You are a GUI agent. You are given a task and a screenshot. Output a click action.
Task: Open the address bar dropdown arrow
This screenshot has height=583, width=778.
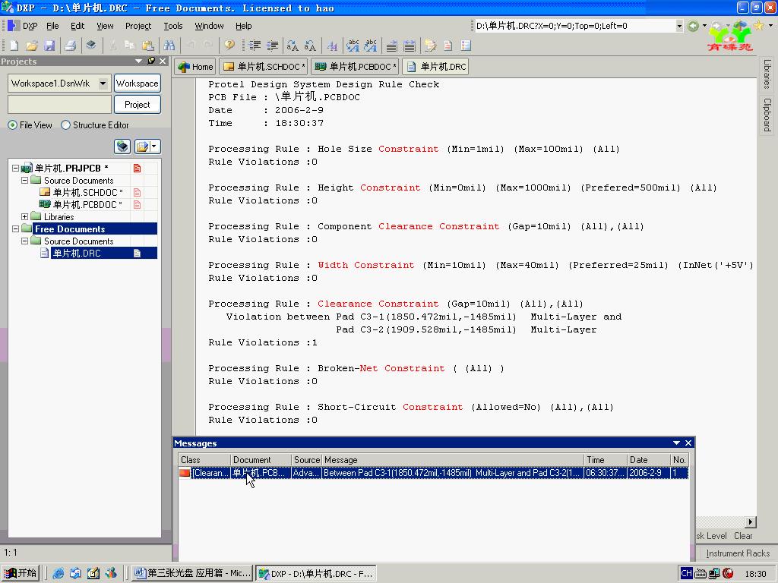coord(679,26)
